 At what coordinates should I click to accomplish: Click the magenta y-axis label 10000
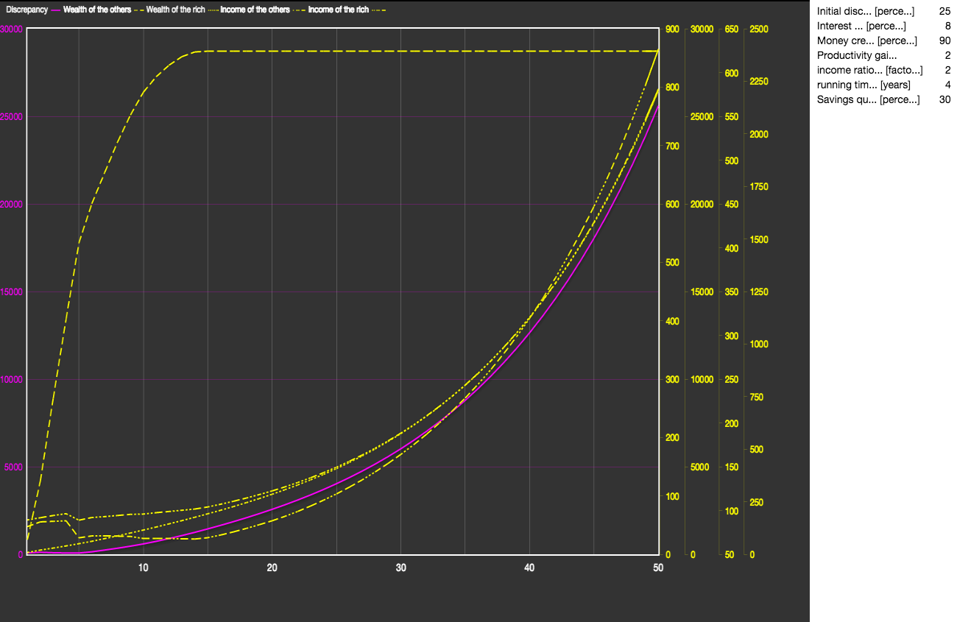(11, 379)
